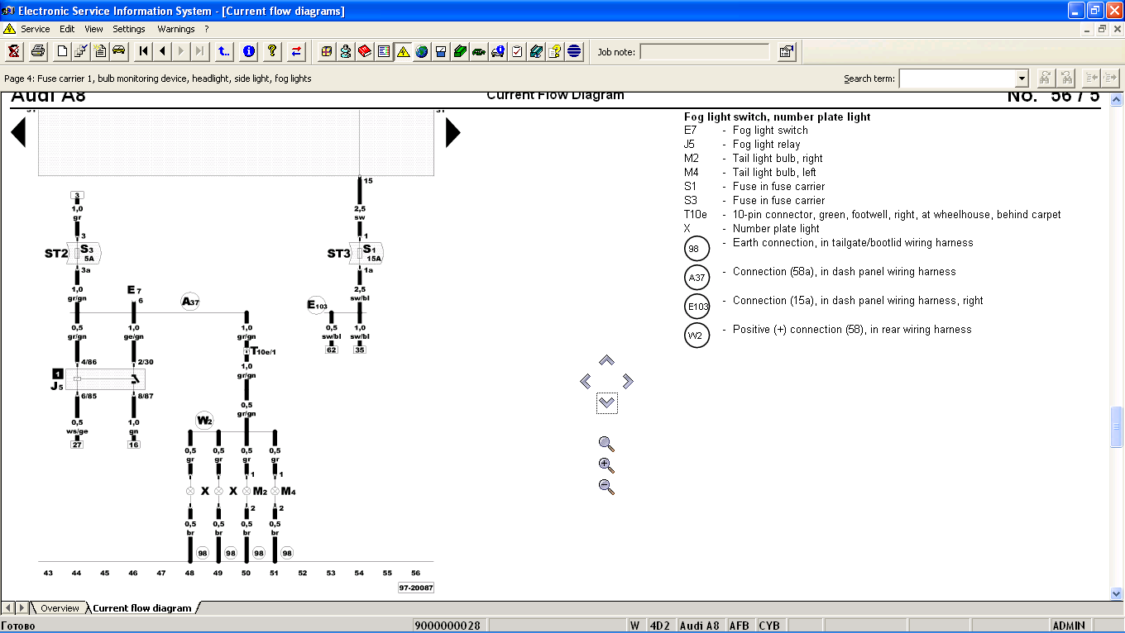1125x633 pixels.
Task: Zoom out using the minus magnifier icon
Action: click(x=606, y=487)
